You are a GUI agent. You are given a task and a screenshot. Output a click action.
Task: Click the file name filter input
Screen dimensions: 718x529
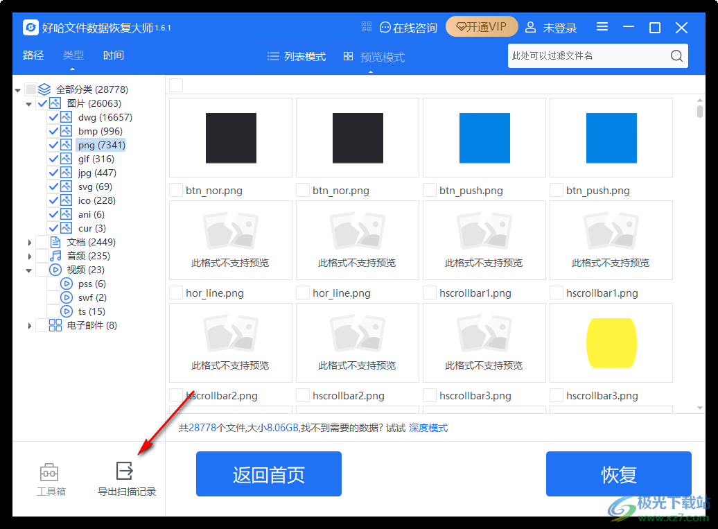(x=588, y=56)
